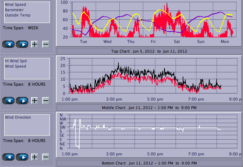Advance the middle chart forward in time
243x167 pixels.
pyautogui.click(x=22, y=101)
